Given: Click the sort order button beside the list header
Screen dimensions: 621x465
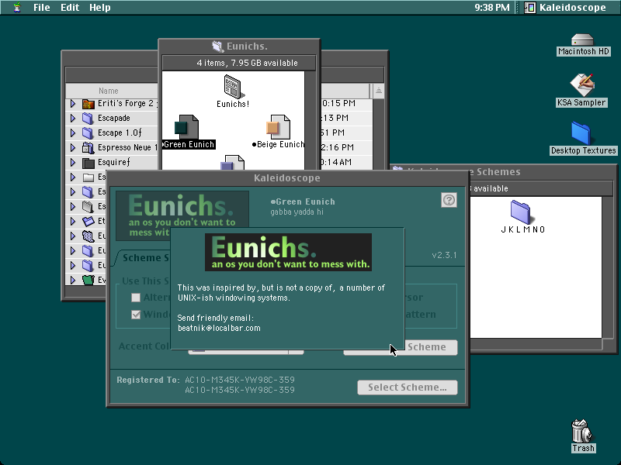Looking at the screenshot, I should [378, 91].
